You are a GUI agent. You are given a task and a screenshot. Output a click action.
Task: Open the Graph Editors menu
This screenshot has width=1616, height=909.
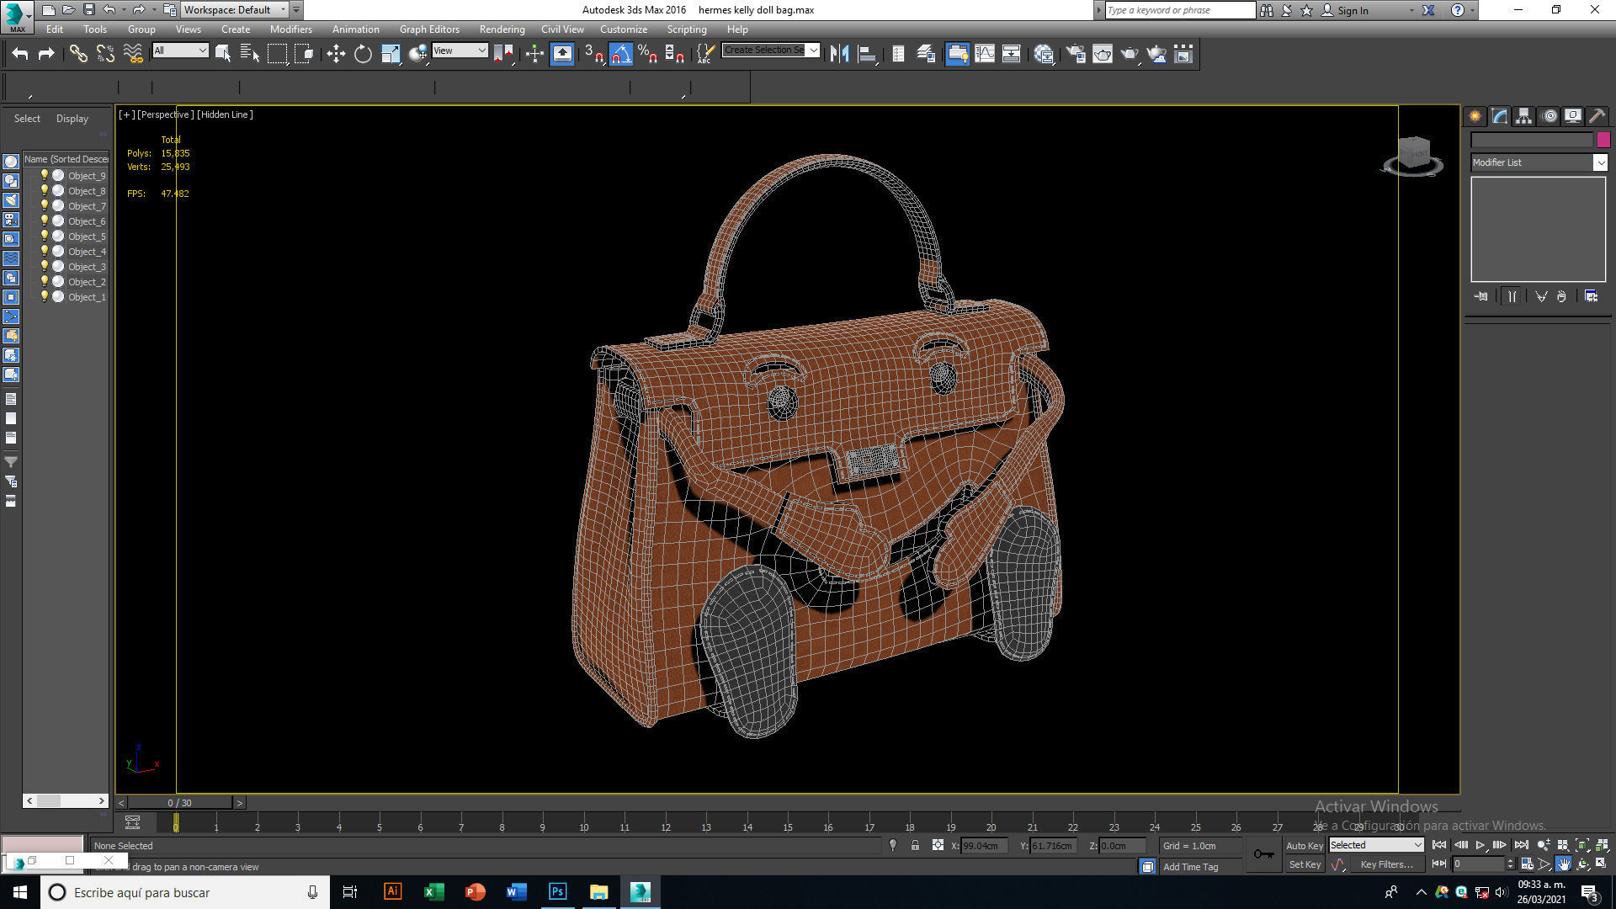(429, 29)
